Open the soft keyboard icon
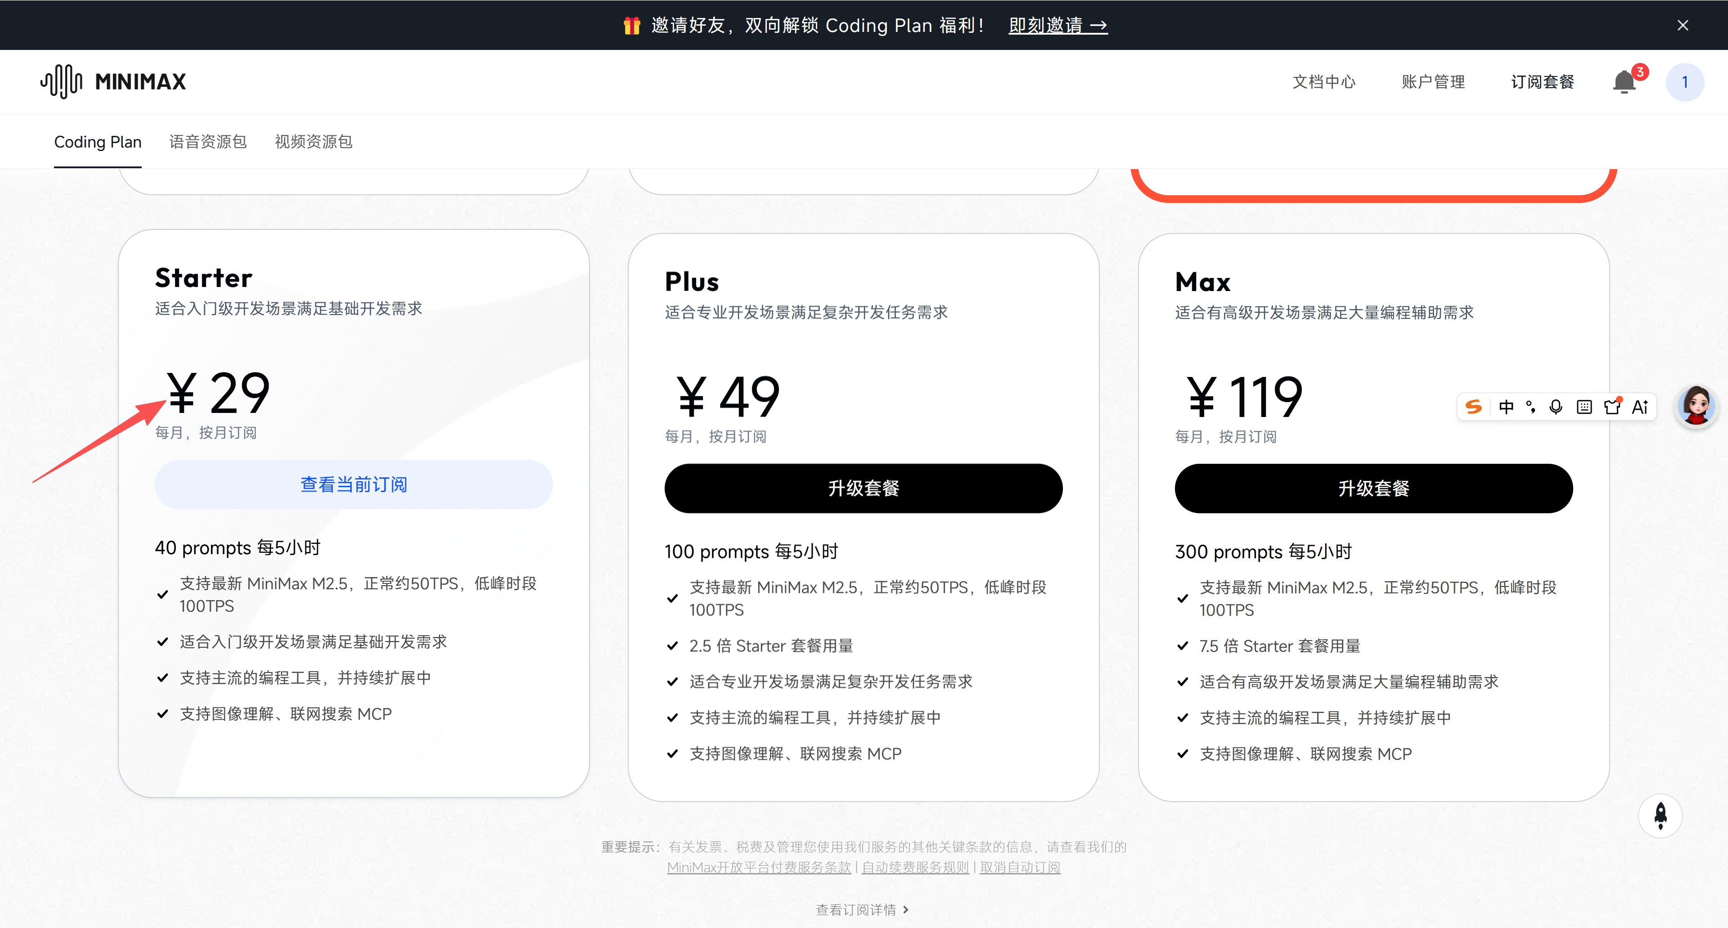Image resolution: width=1728 pixels, height=928 pixels. (x=1584, y=407)
